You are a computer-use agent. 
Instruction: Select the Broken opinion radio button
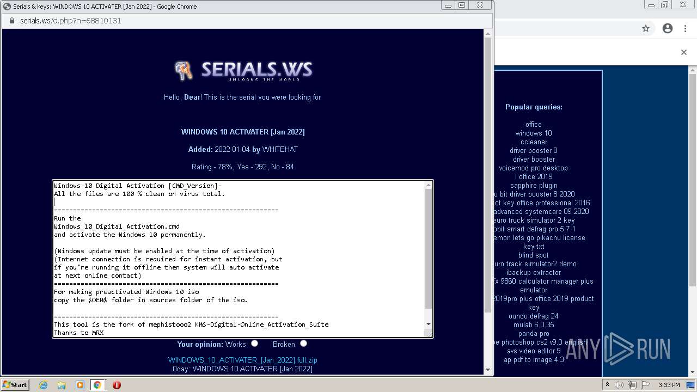click(303, 344)
